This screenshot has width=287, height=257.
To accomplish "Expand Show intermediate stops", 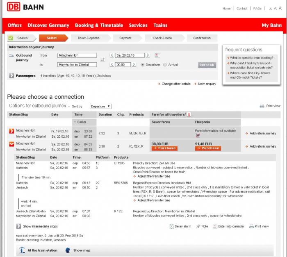I will click(18, 226).
